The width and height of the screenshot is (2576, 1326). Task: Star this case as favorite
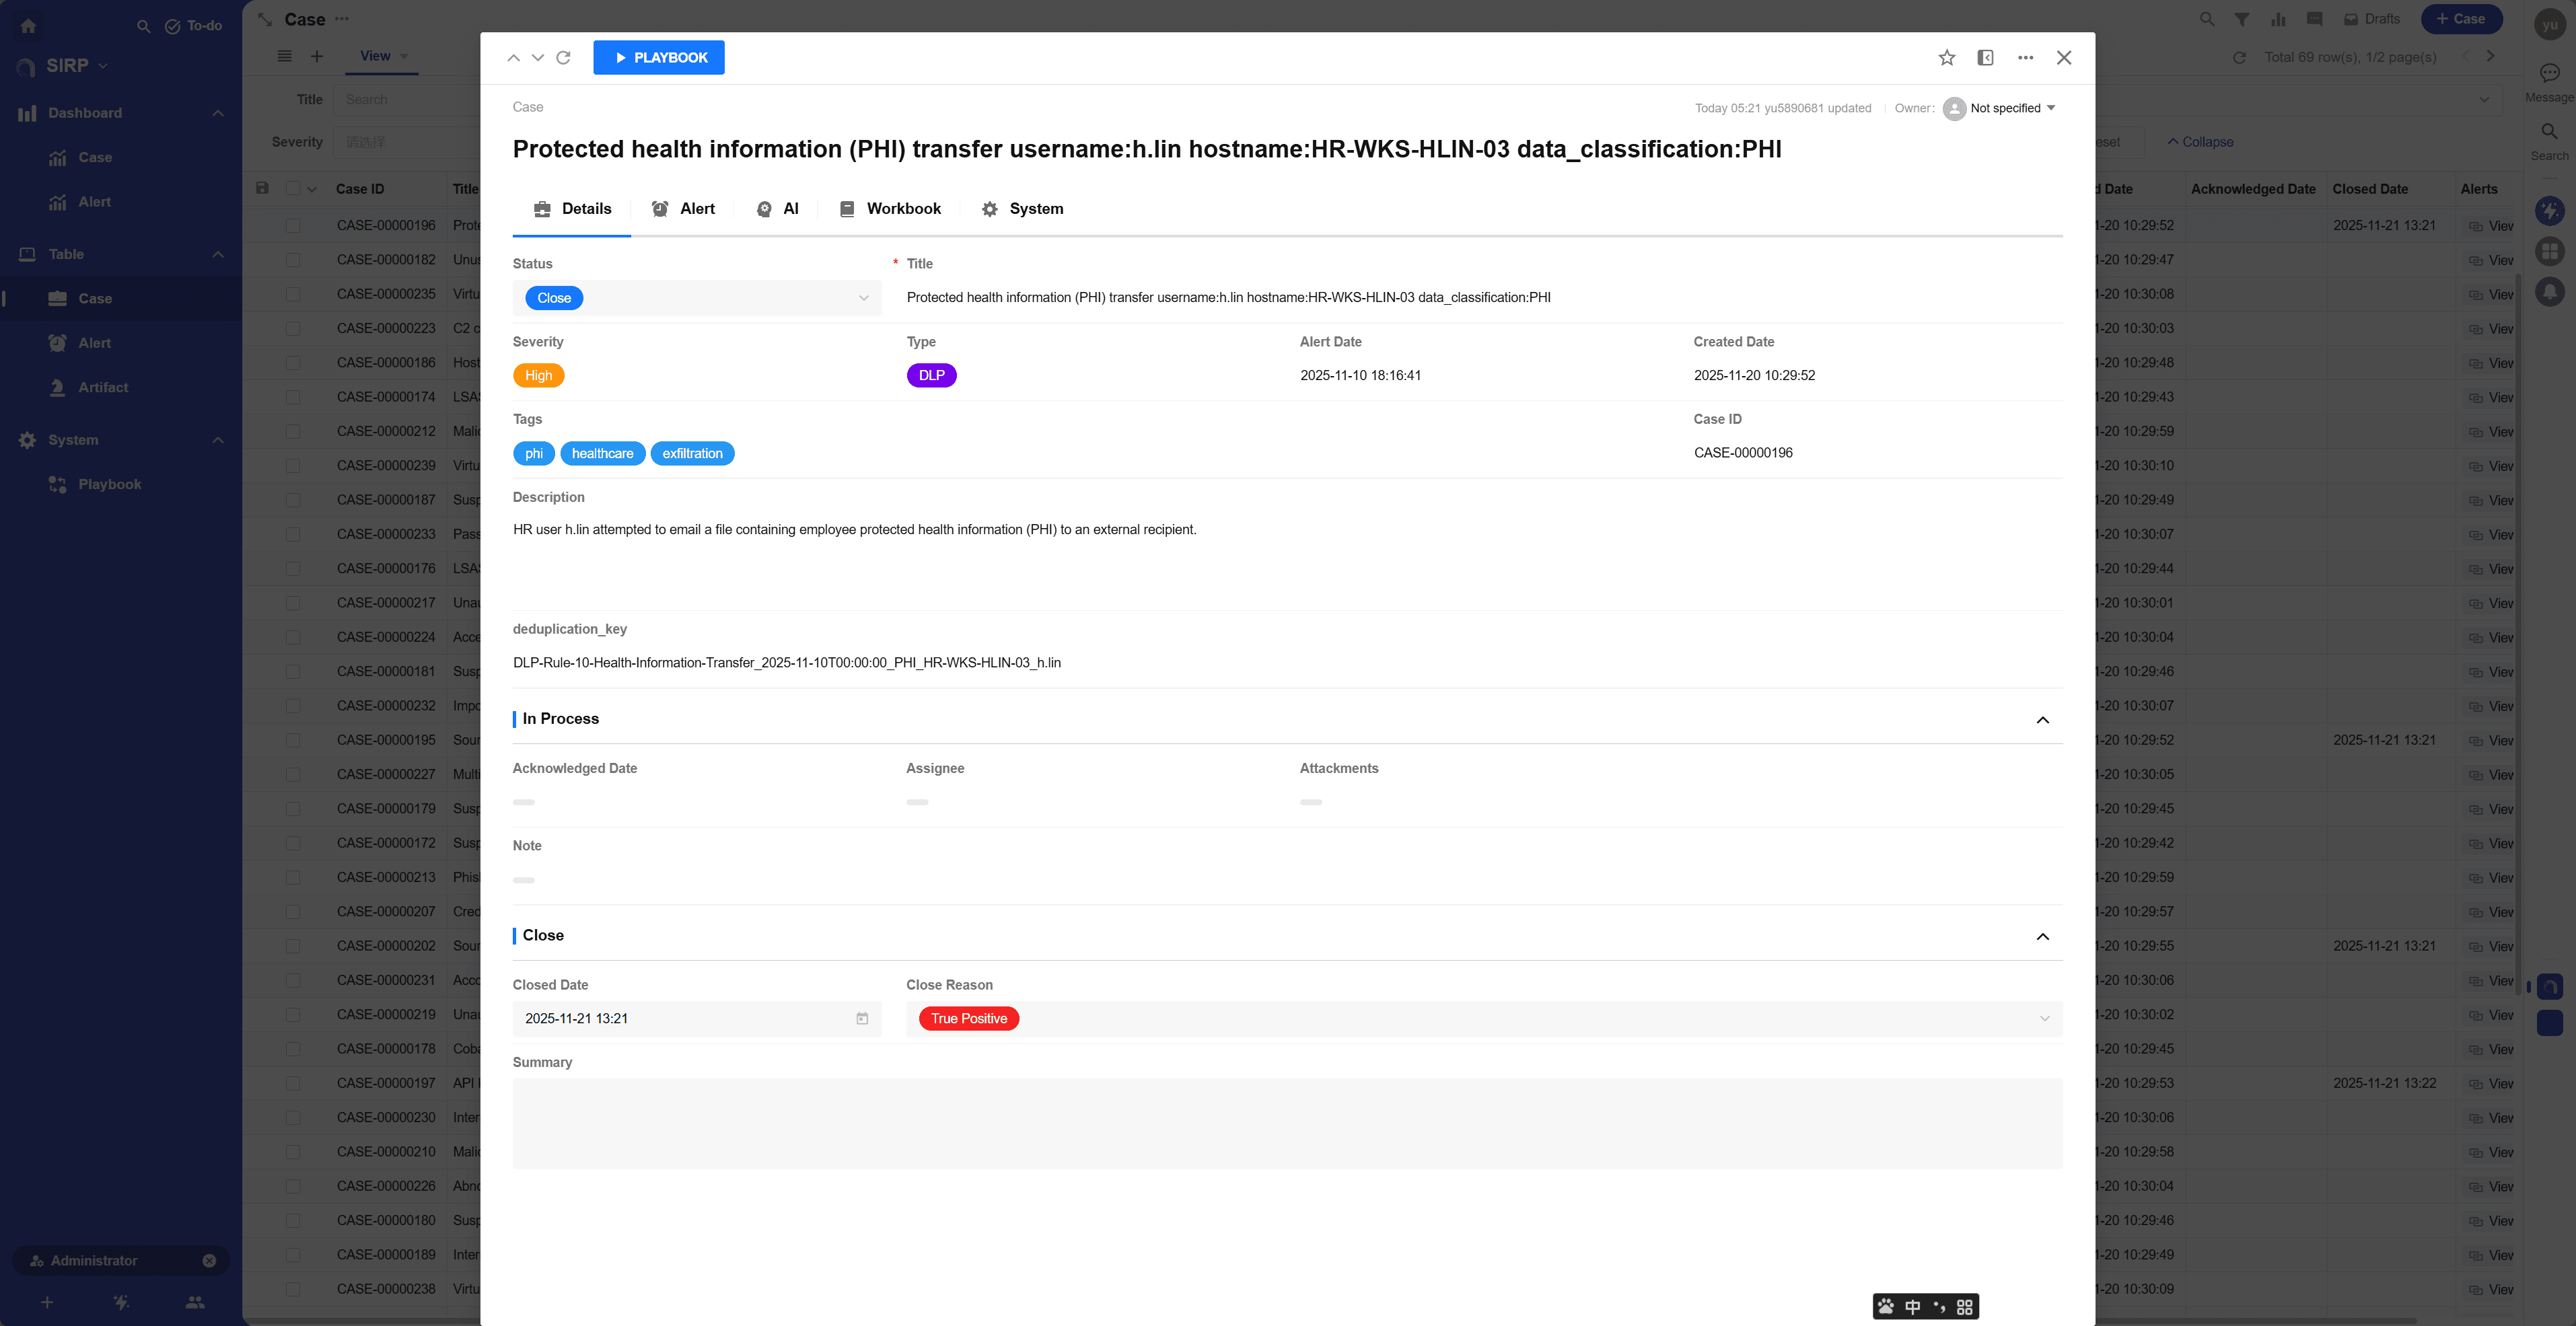pyautogui.click(x=1946, y=58)
